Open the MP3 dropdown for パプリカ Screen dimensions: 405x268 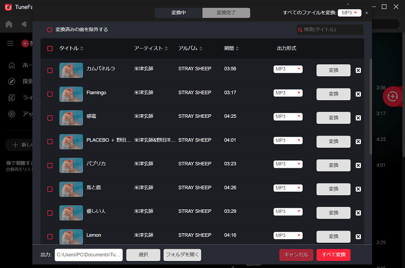tap(288, 164)
